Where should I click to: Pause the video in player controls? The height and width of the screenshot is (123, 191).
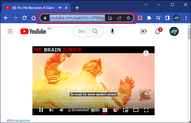click(x=41, y=110)
